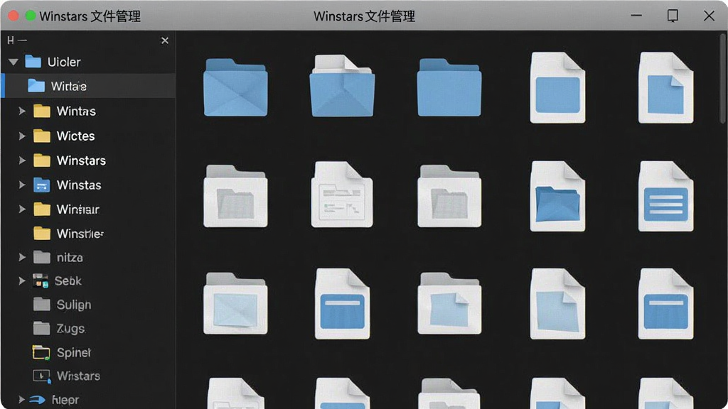The width and height of the screenshot is (728, 409).
Task: Select the nitza label in sidebar
Action: [x=70, y=257]
